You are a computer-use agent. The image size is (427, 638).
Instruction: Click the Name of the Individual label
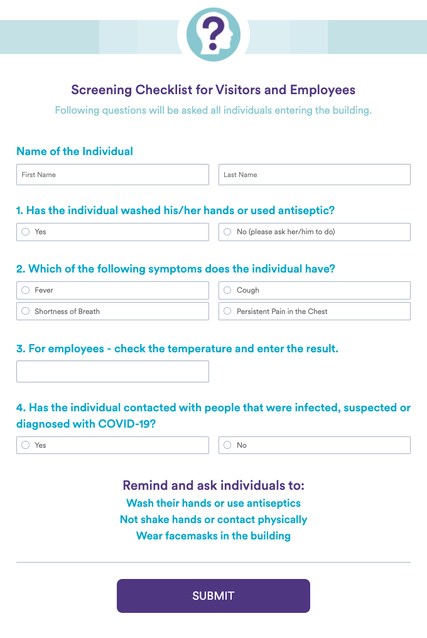75,151
